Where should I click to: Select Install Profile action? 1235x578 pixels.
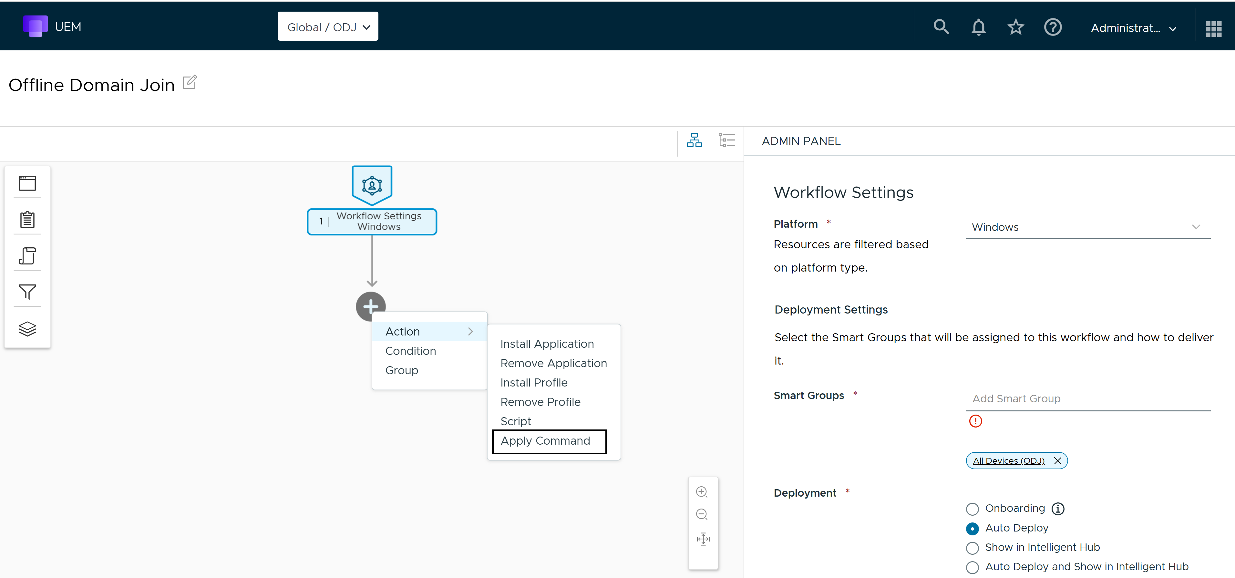[x=534, y=382]
